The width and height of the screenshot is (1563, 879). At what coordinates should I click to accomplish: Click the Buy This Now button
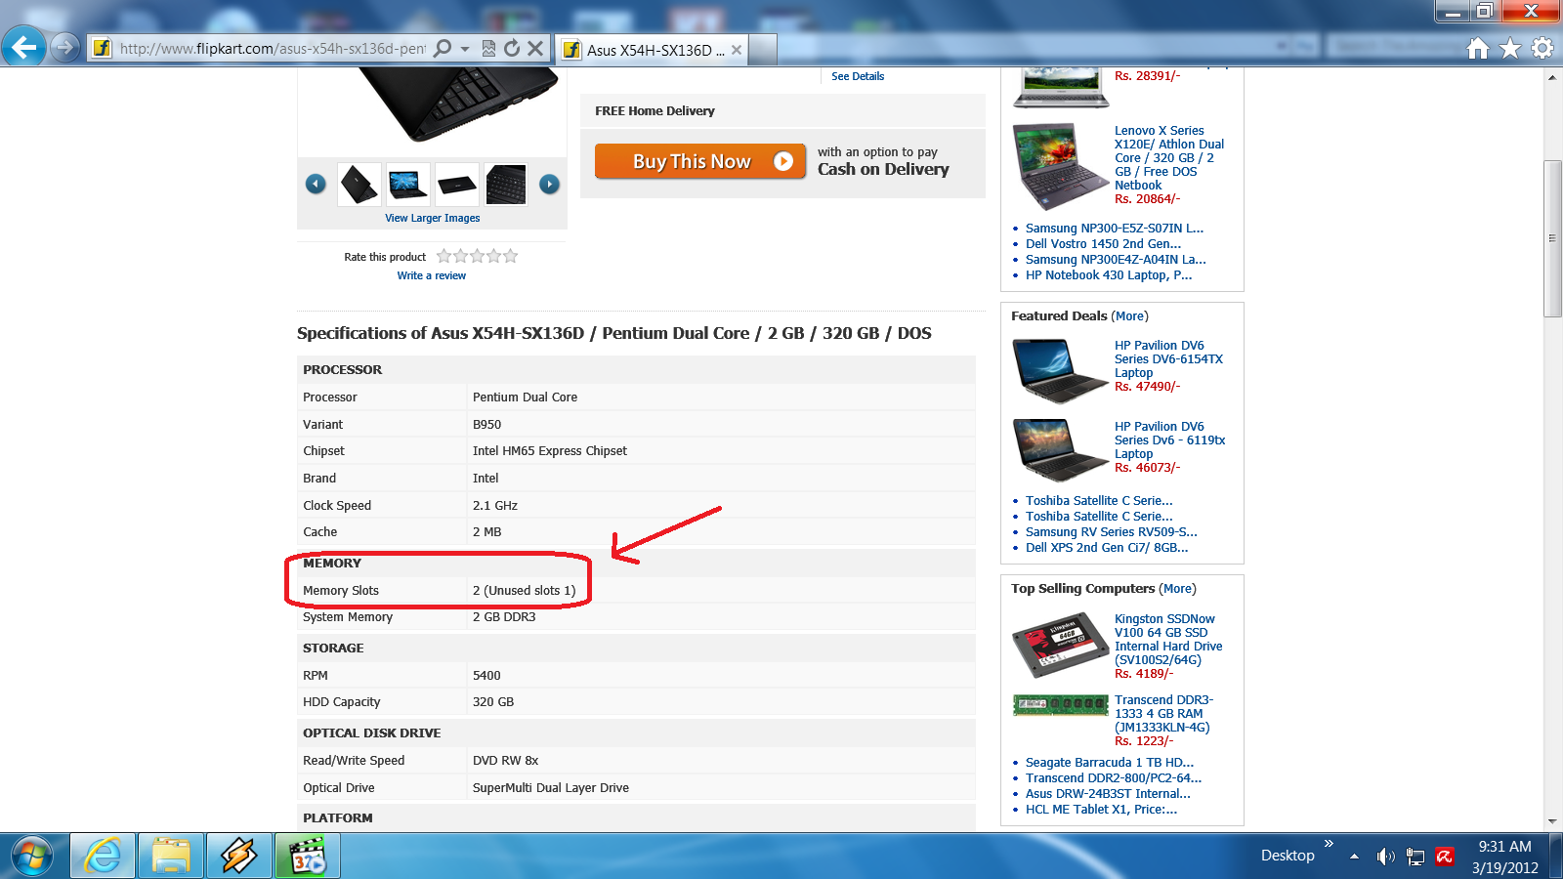pyautogui.click(x=700, y=161)
